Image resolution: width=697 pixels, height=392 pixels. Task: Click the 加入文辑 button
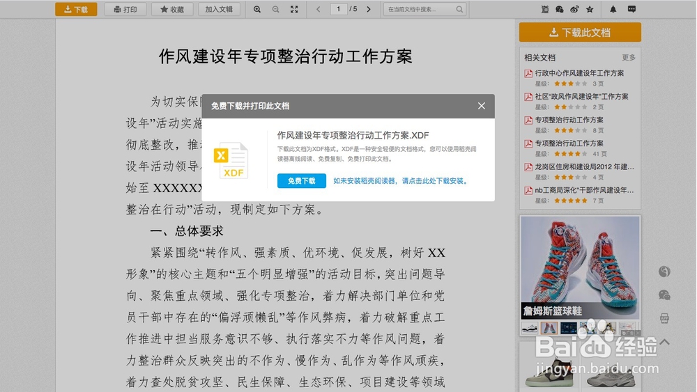219,9
